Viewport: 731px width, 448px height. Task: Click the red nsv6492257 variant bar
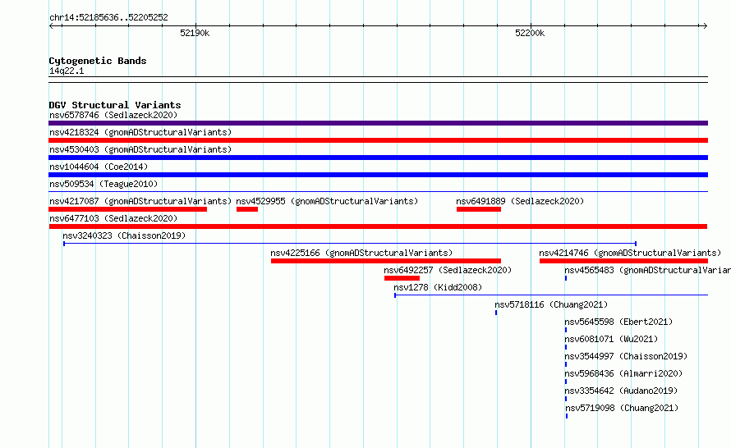click(x=402, y=278)
